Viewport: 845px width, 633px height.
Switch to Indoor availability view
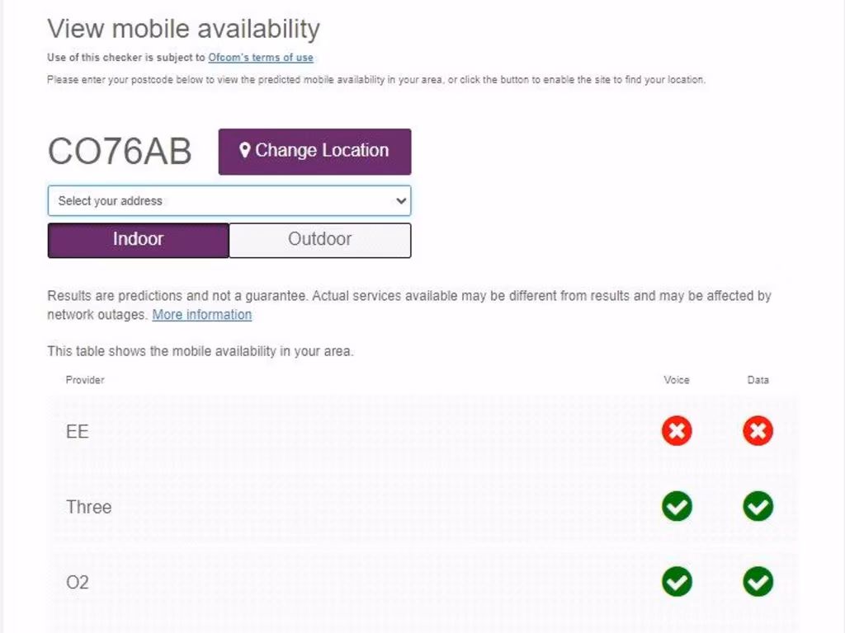pyautogui.click(x=138, y=240)
